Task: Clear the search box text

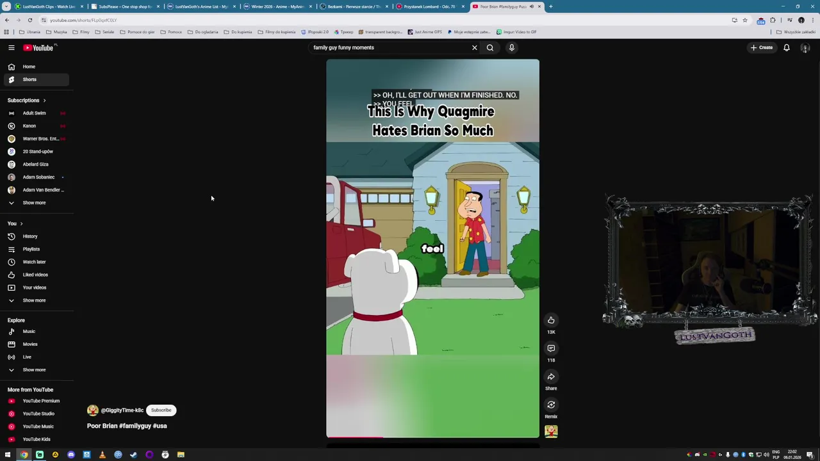Action: (x=475, y=47)
